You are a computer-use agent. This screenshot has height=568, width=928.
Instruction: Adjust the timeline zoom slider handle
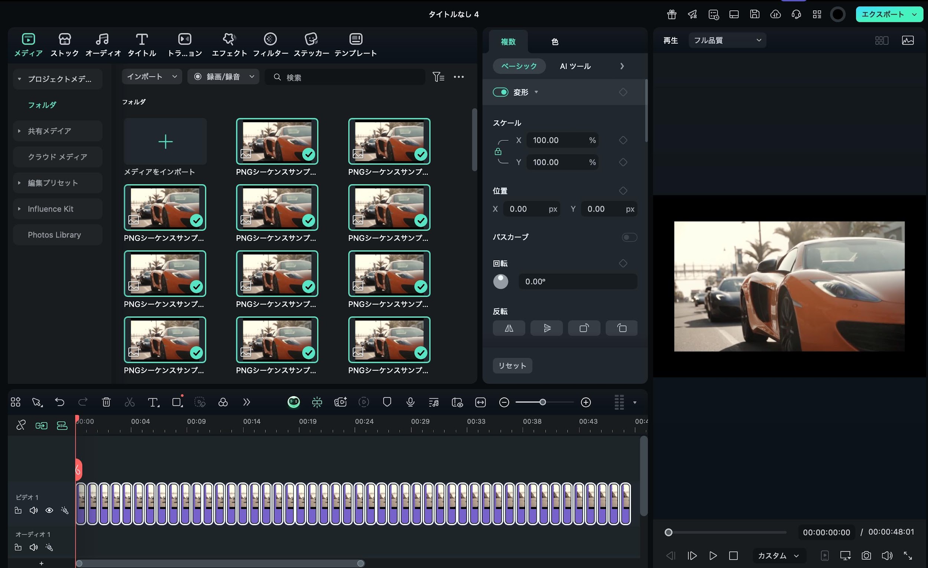(x=542, y=402)
